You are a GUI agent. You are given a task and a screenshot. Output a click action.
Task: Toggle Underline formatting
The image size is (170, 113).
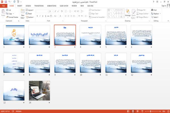tap(43, 16)
